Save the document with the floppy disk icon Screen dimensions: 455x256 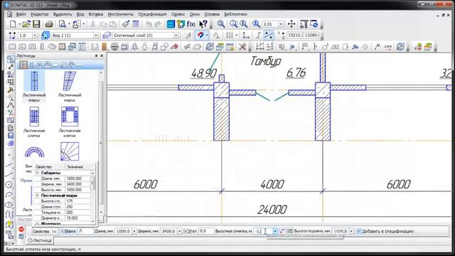click(36, 24)
